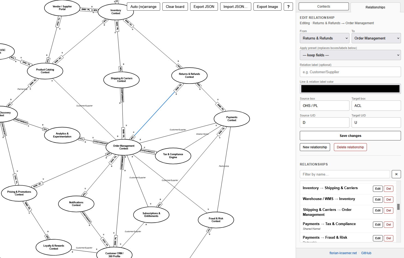The image size is (404, 258).
Task: Expand the Apply preset dropdown
Action: coord(350,55)
